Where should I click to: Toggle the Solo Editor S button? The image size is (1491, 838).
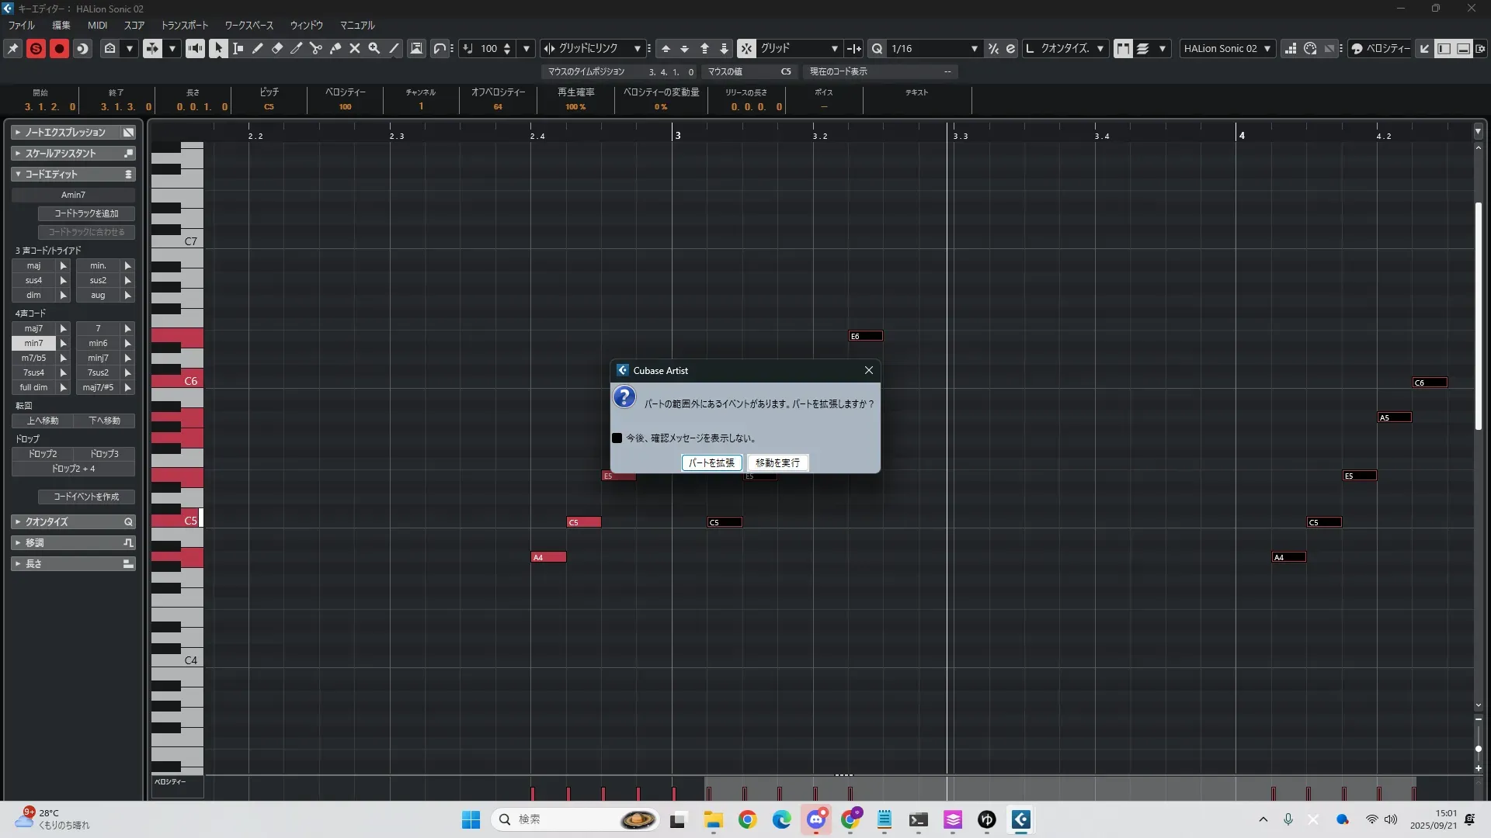coord(36,48)
